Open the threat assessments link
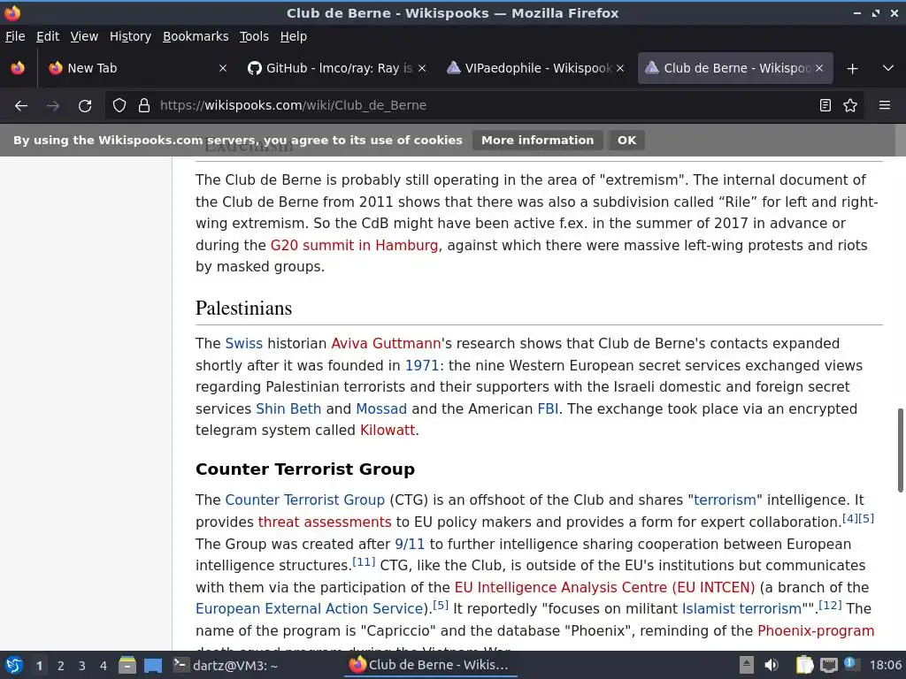The height and width of the screenshot is (679, 906). (x=325, y=522)
